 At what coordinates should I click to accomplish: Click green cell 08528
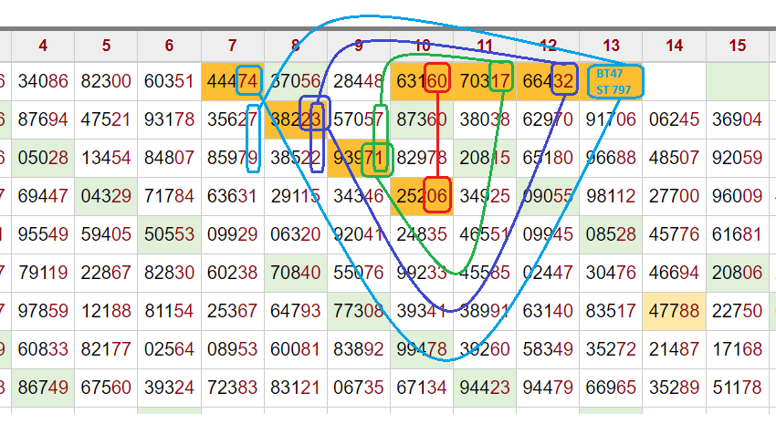pyautogui.click(x=611, y=233)
